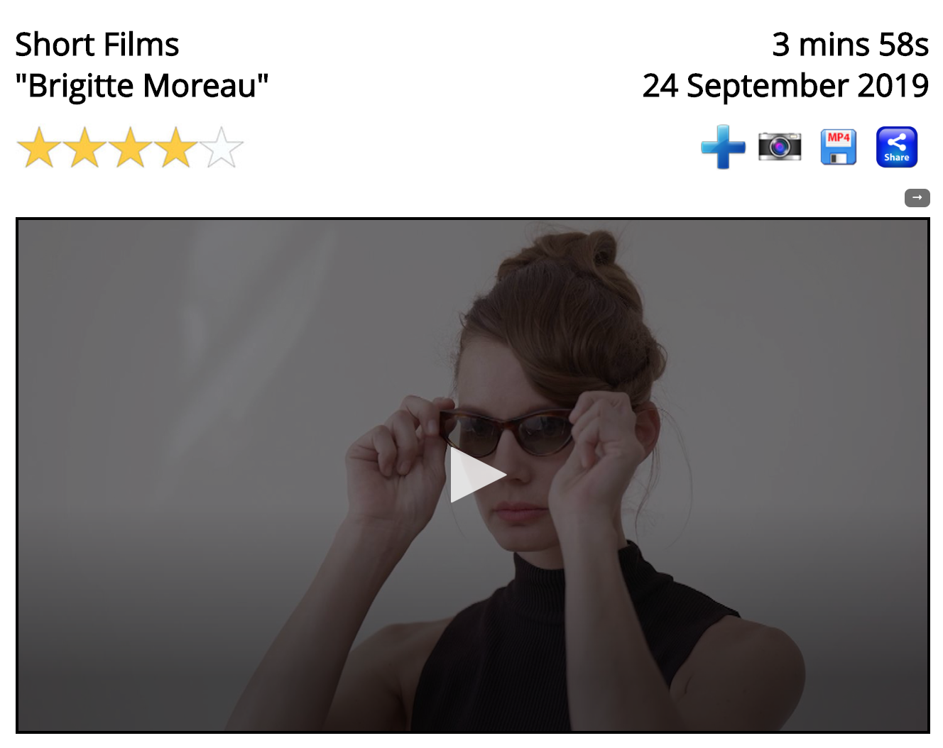Click the blue plus add icon
943x748 pixels.
coord(723,147)
